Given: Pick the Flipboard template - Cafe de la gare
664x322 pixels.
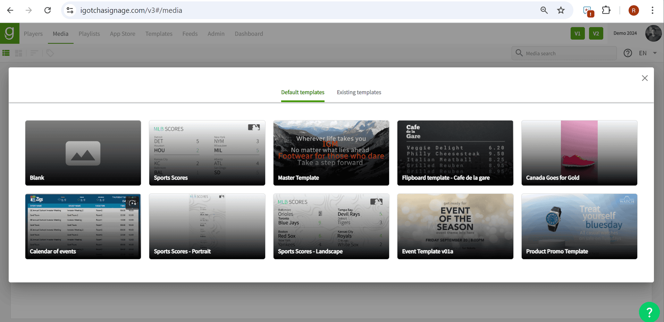Looking at the screenshot, I should tap(455, 153).
